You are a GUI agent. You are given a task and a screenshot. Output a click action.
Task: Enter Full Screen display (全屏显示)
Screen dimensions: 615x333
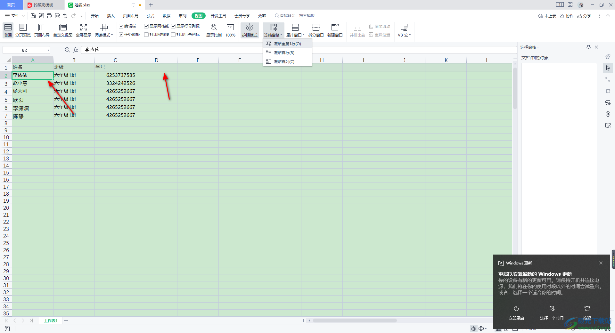click(84, 30)
